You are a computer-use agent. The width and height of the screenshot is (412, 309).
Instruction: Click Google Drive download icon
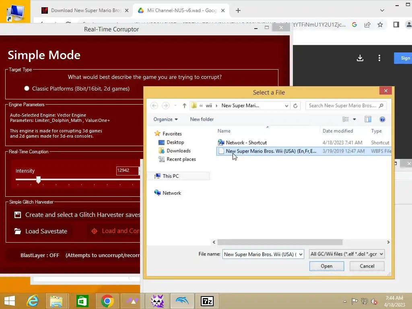[360, 58]
